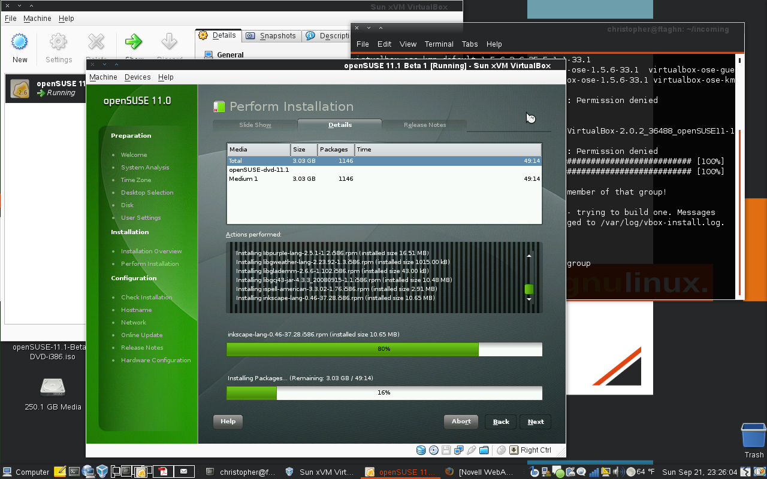Viewport: 767px width, 479px height.
Task: Click the network signal bars icon in the system tray
Action: point(594,472)
